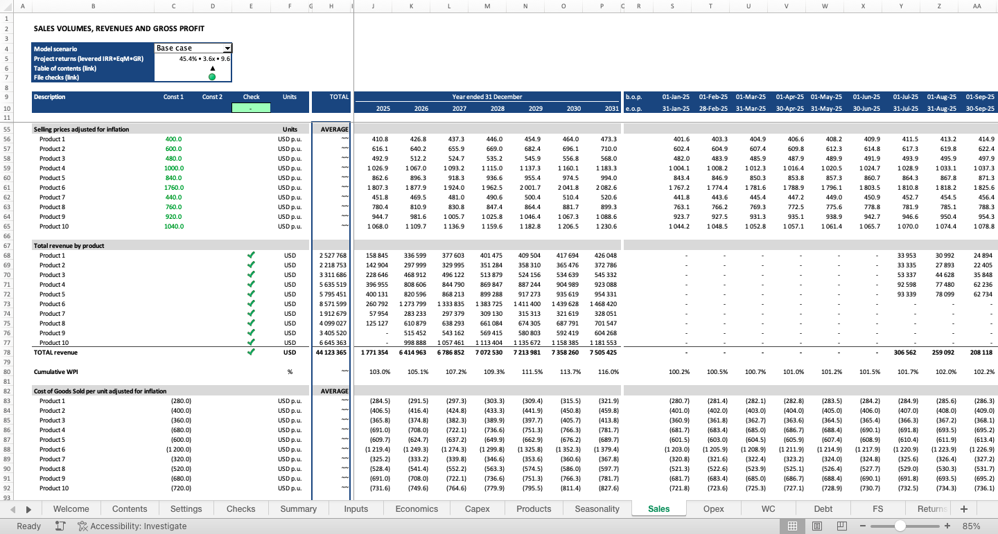The image size is (998, 534).
Task: Open the Capex sheet tab
Action: (477, 509)
